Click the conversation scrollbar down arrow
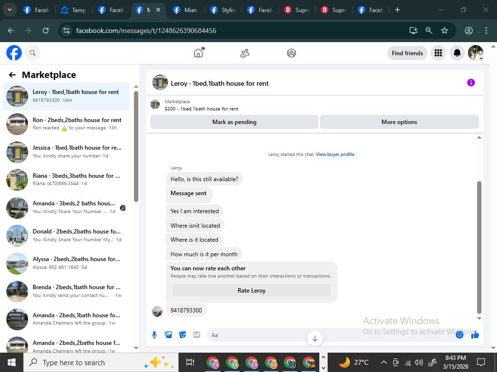 (479, 319)
